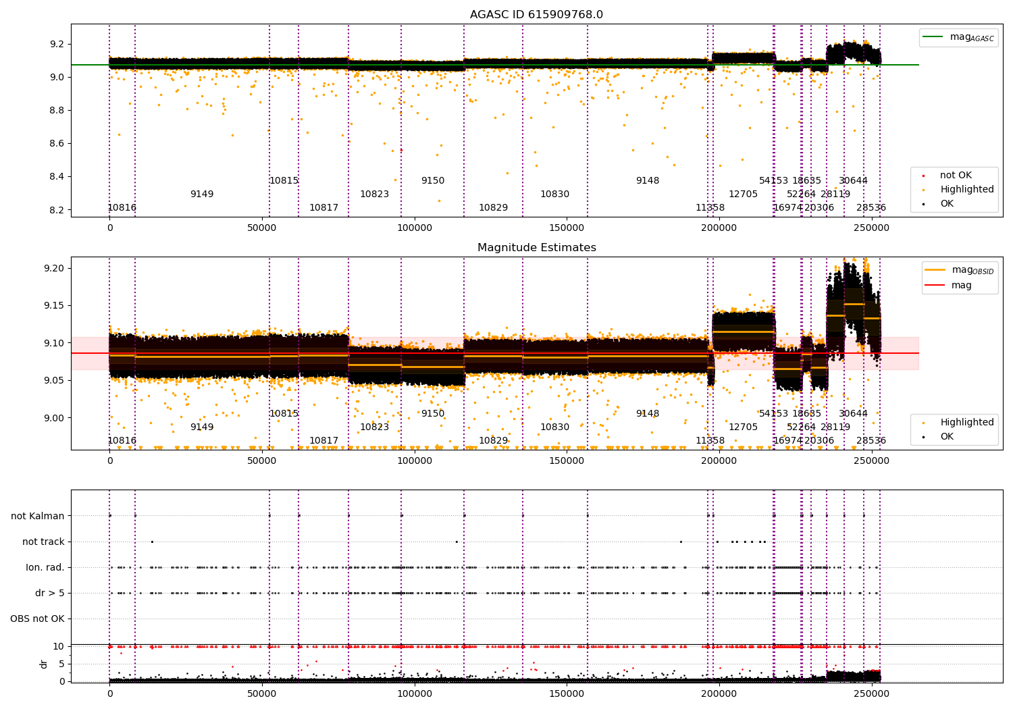Click obsid label 9150 in the top plot
Viewport: 1013px width, 709px height.
tap(433, 181)
